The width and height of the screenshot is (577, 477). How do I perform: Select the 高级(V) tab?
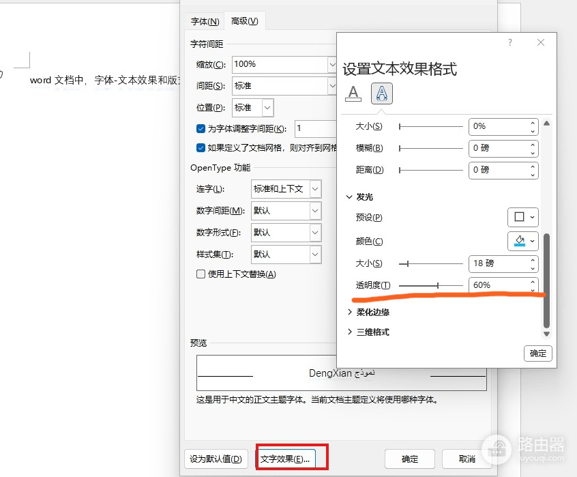245,21
